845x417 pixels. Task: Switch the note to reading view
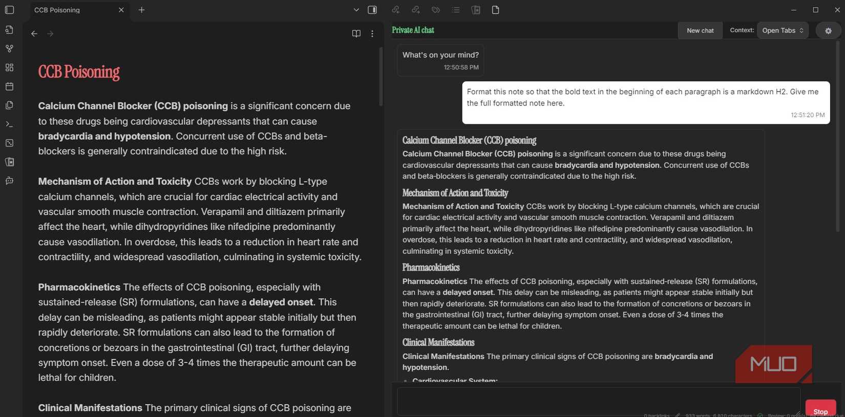pos(356,34)
